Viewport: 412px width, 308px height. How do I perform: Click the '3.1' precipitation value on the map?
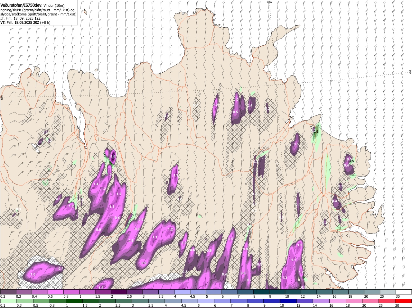(x=113, y=157)
